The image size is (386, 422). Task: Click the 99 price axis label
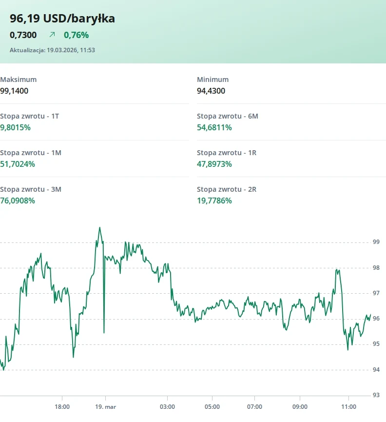tap(376, 242)
